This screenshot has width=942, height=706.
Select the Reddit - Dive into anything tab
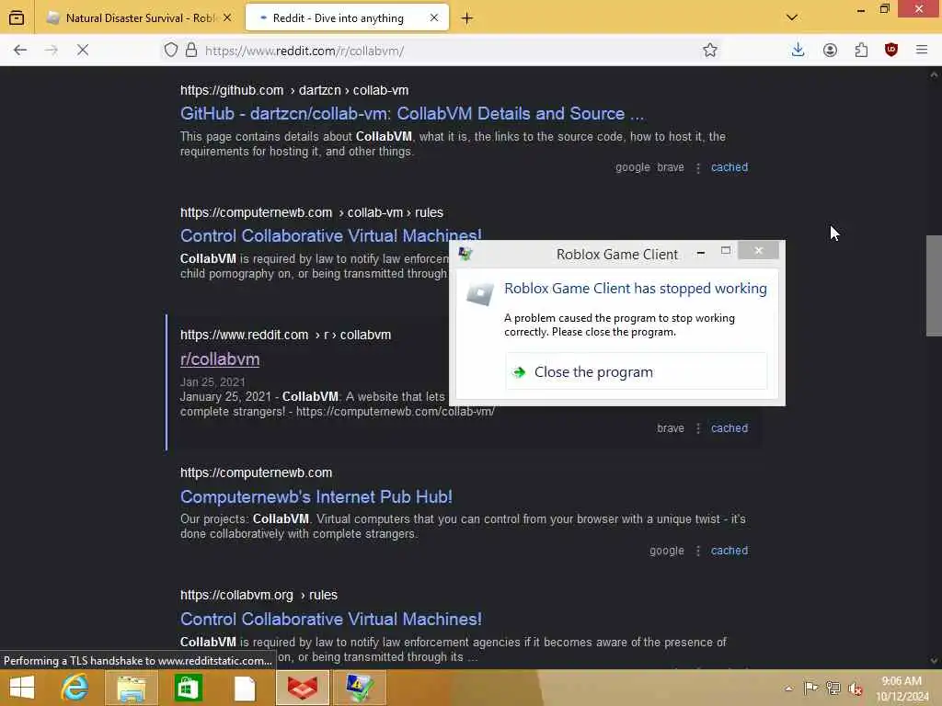347,18
